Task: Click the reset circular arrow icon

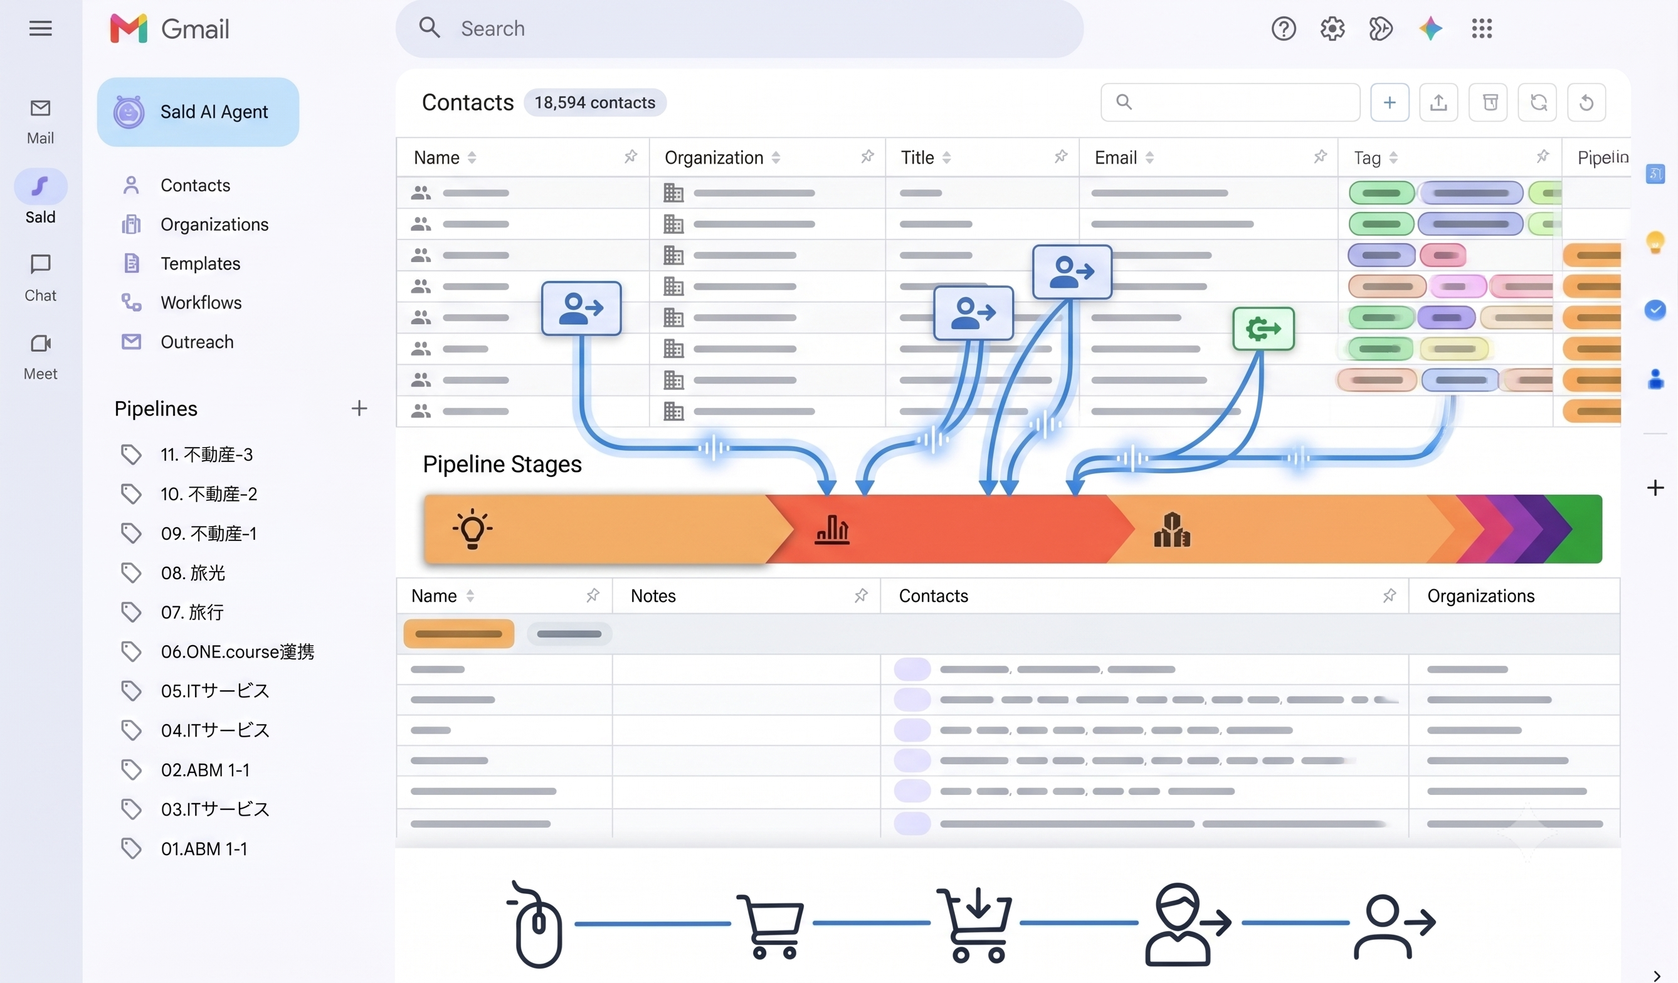Action: [1587, 102]
